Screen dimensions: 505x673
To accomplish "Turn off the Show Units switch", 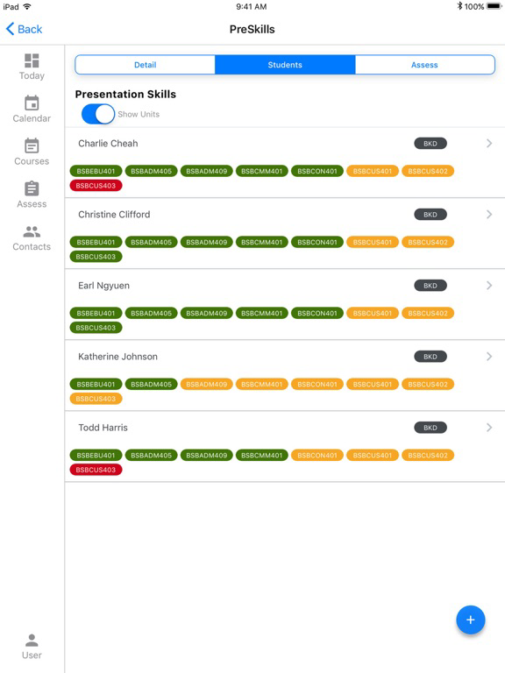I will [x=98, y=114].
